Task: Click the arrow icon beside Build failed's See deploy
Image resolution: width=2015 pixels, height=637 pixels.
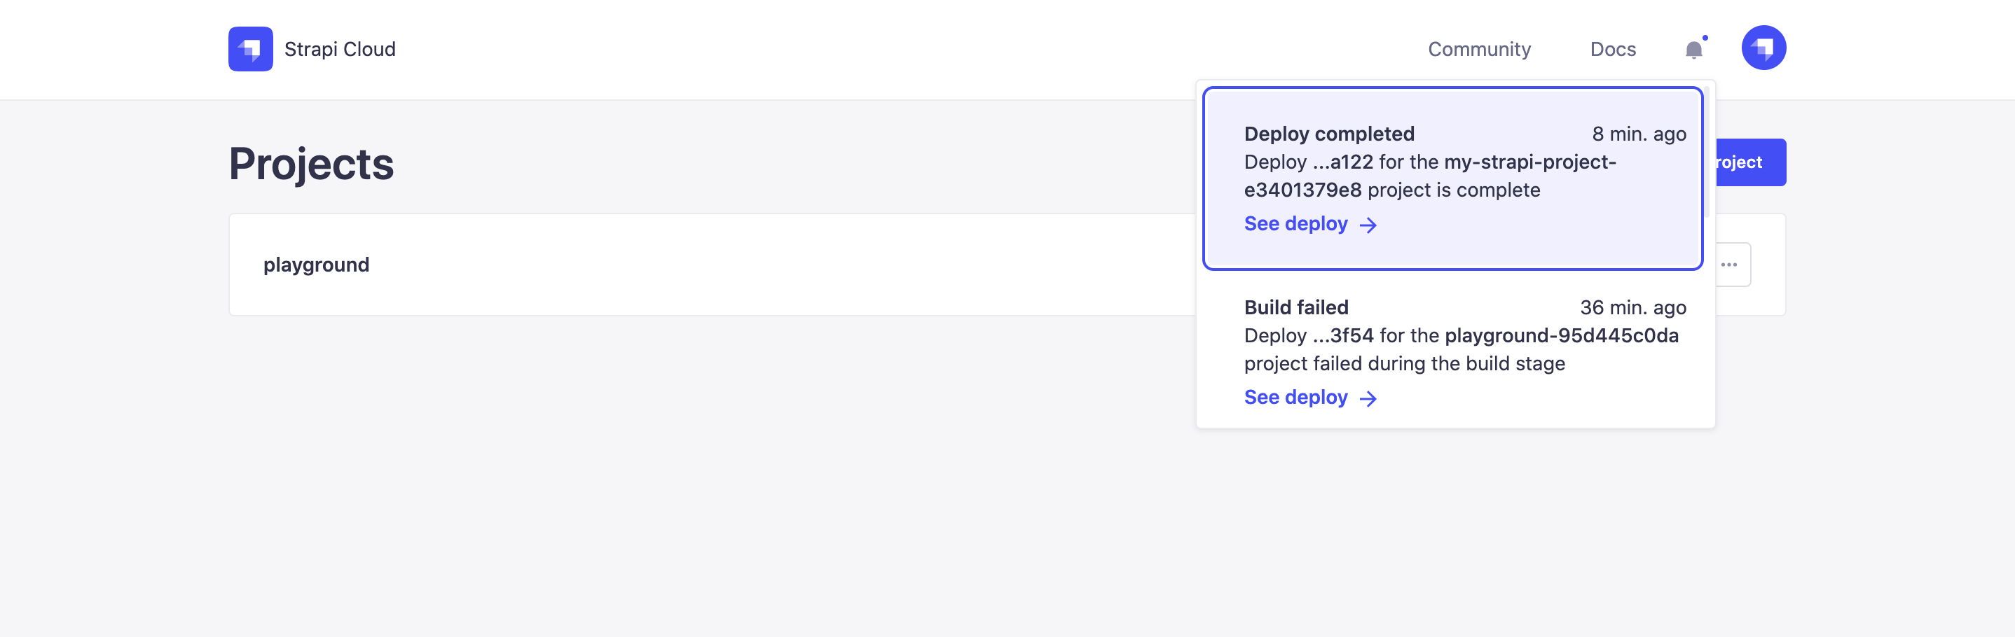Action: coord(1370,398)
